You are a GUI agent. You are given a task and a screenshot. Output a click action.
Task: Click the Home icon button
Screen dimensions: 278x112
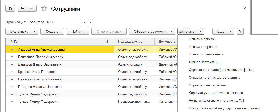pos(10,8)
